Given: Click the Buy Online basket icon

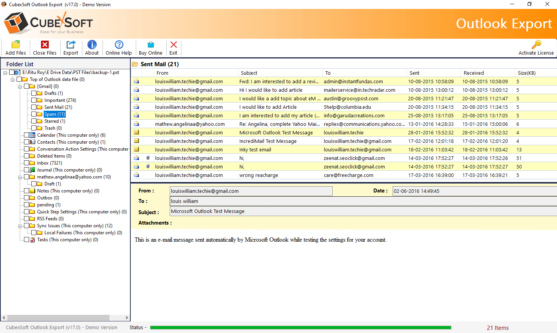Looking at the screenshot, I should [151, 45].
